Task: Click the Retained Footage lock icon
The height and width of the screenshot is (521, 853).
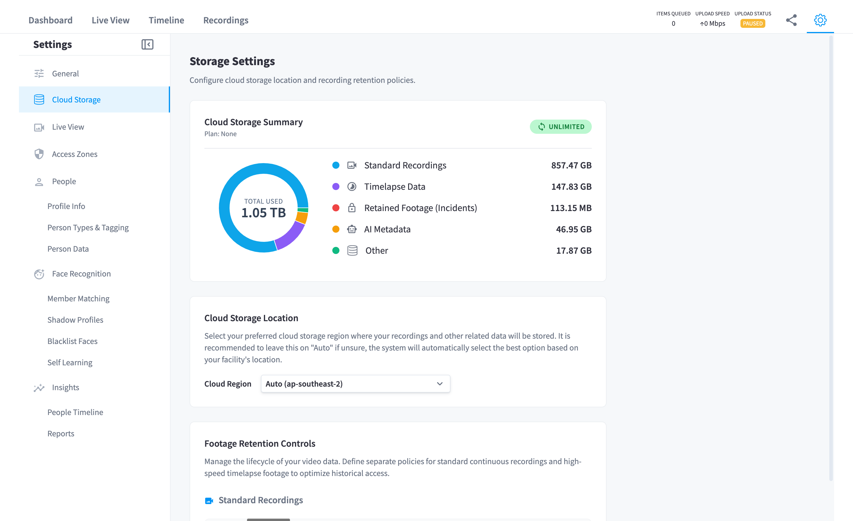Action: click(352, 208)
